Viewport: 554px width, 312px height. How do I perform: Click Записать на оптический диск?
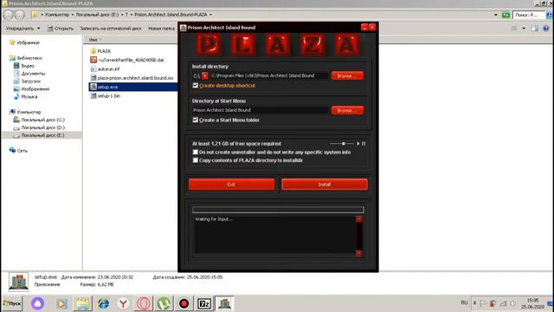tap(111, 29)
